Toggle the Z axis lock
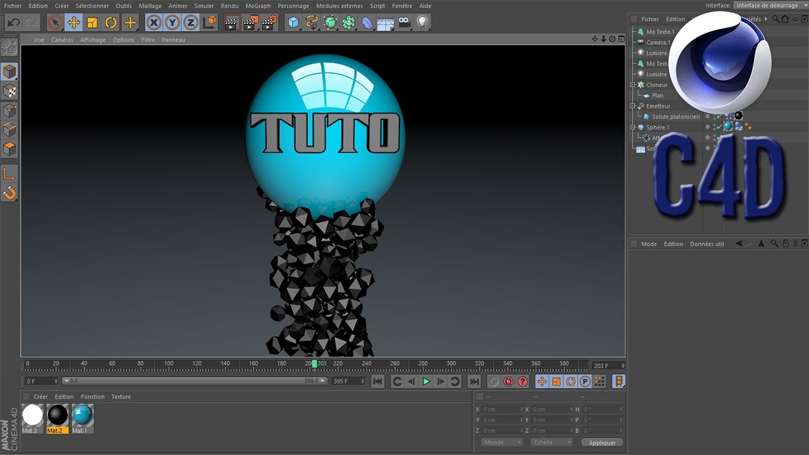This screenshot has width=809, height=455. 190,23
